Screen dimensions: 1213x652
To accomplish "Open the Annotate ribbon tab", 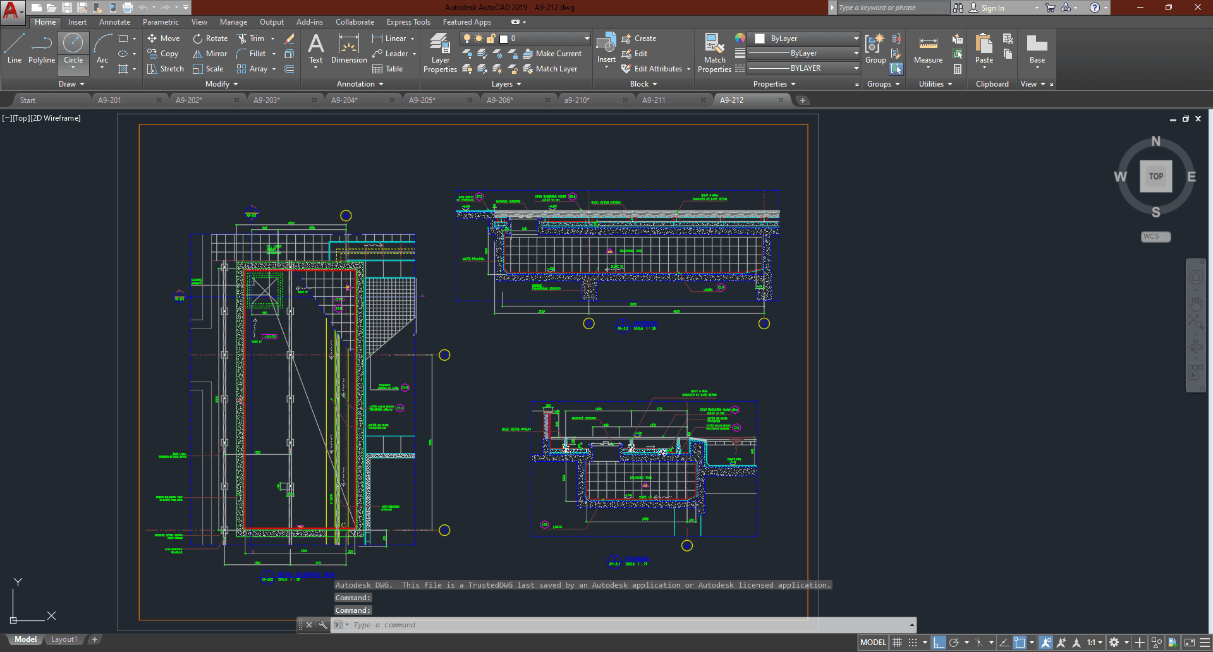I will point(114,22).
